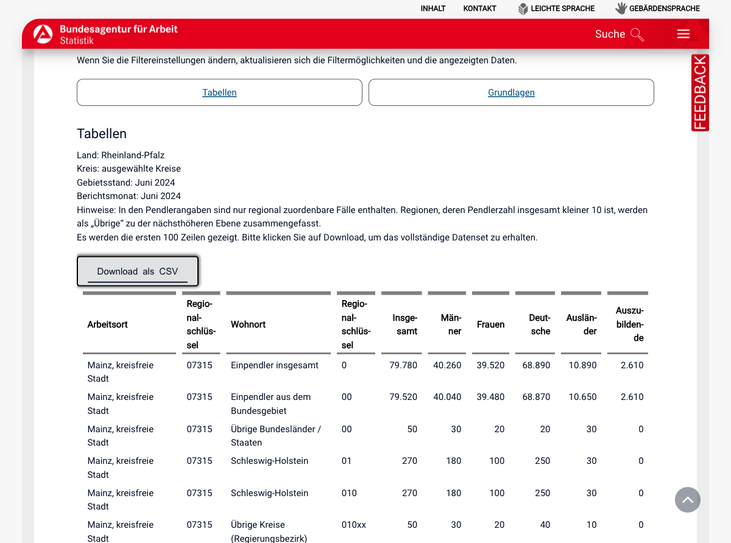Click the Gebärdensprache hand icon
This screenshot has width=731, height=543.
click(x=621, y=9)
